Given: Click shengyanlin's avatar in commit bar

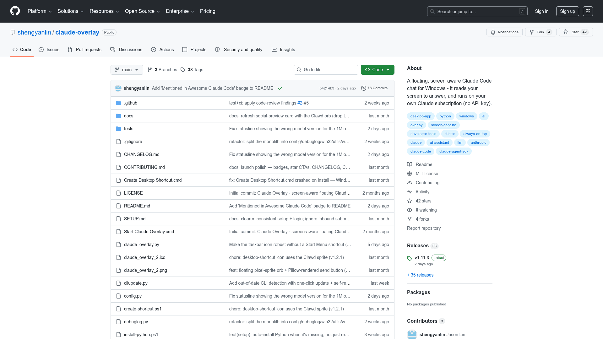Looking at the screenshot, I should [118, 88].
